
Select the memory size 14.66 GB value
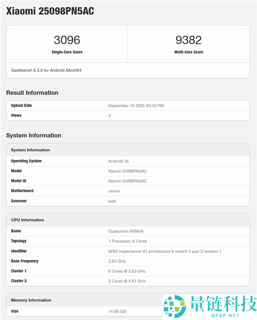(117, 311)
